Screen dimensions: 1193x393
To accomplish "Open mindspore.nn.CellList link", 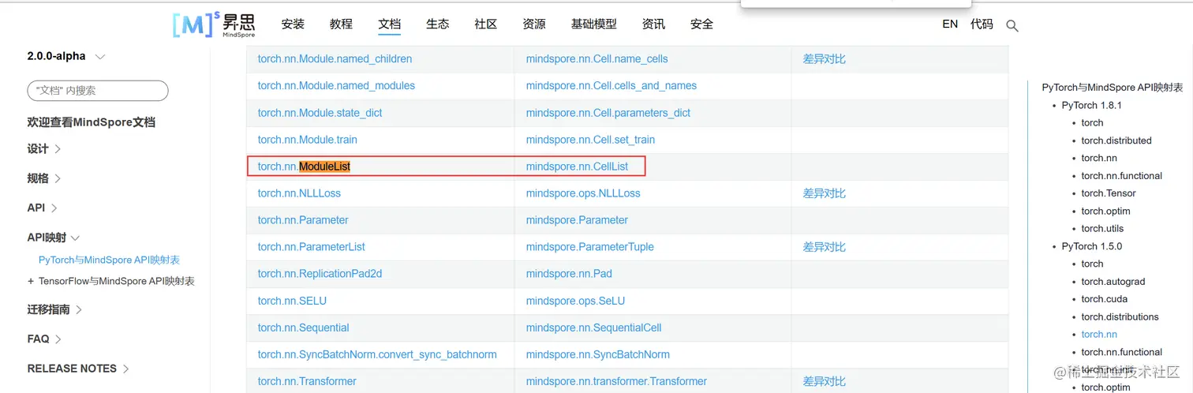I will point(578,167).
